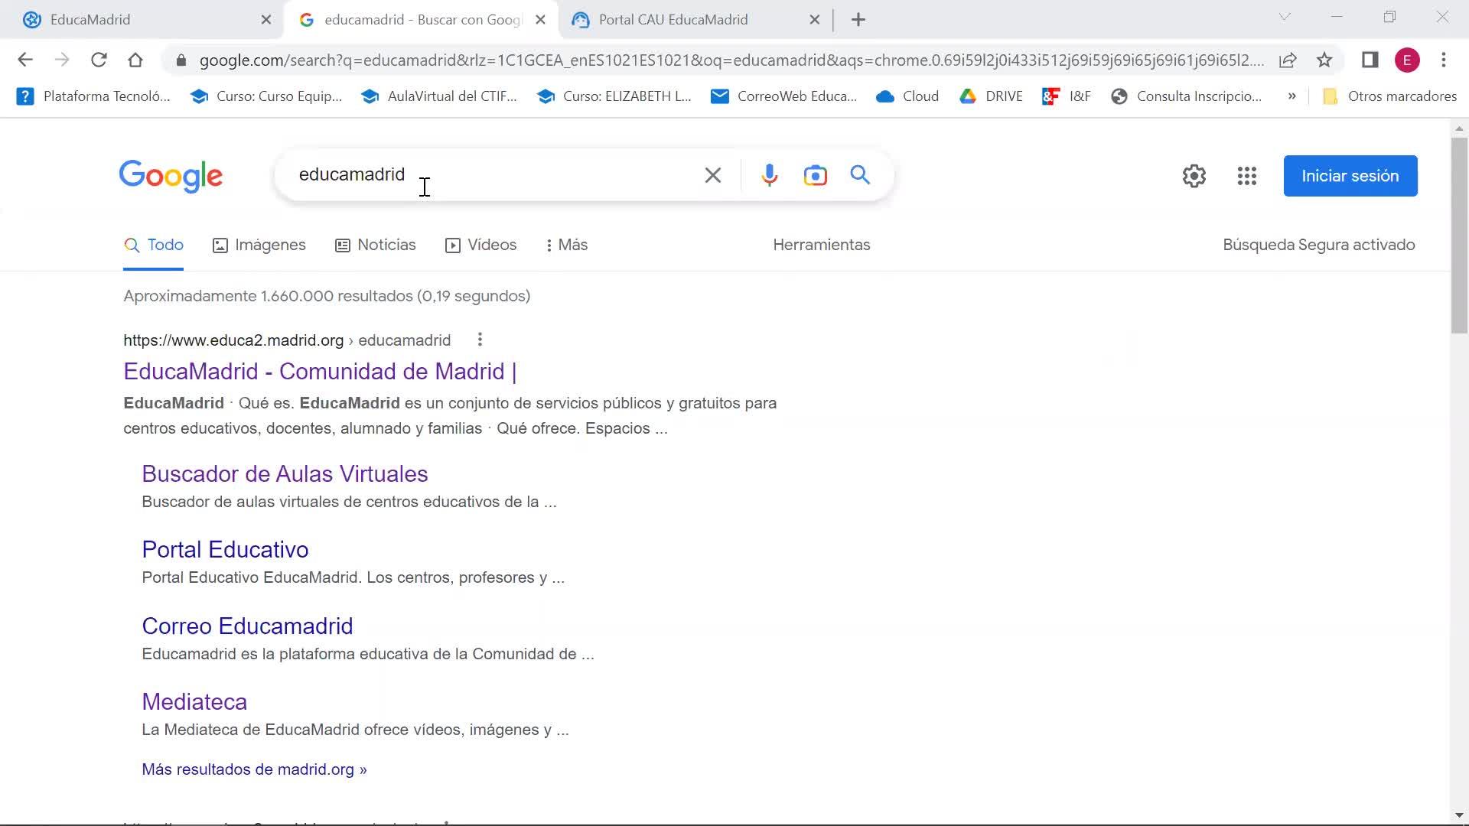
Task: Click the Iniciar sesión button
Action: pyautogui.click(x=1350, y=176)
